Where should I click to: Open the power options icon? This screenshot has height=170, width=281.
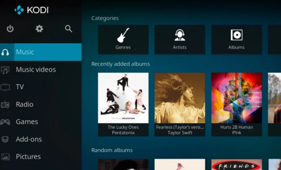tap(10, 29)
